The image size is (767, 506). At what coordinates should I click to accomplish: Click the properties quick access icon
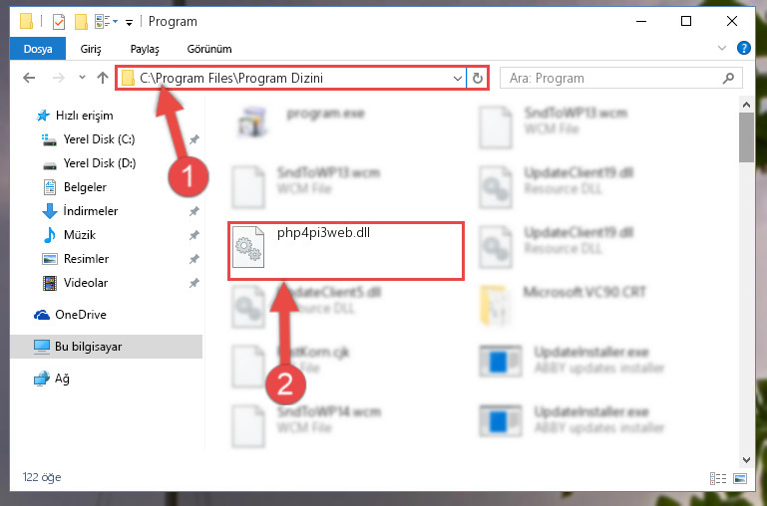coord(59,22)
